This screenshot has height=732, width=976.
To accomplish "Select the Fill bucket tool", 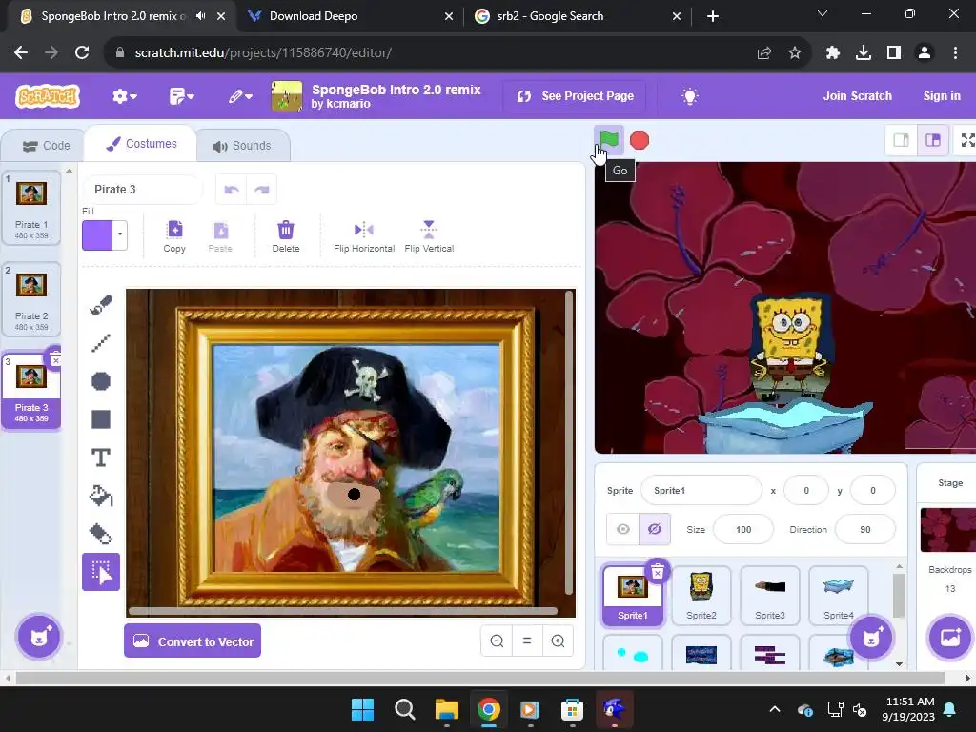I will click(x=101, y=496).
